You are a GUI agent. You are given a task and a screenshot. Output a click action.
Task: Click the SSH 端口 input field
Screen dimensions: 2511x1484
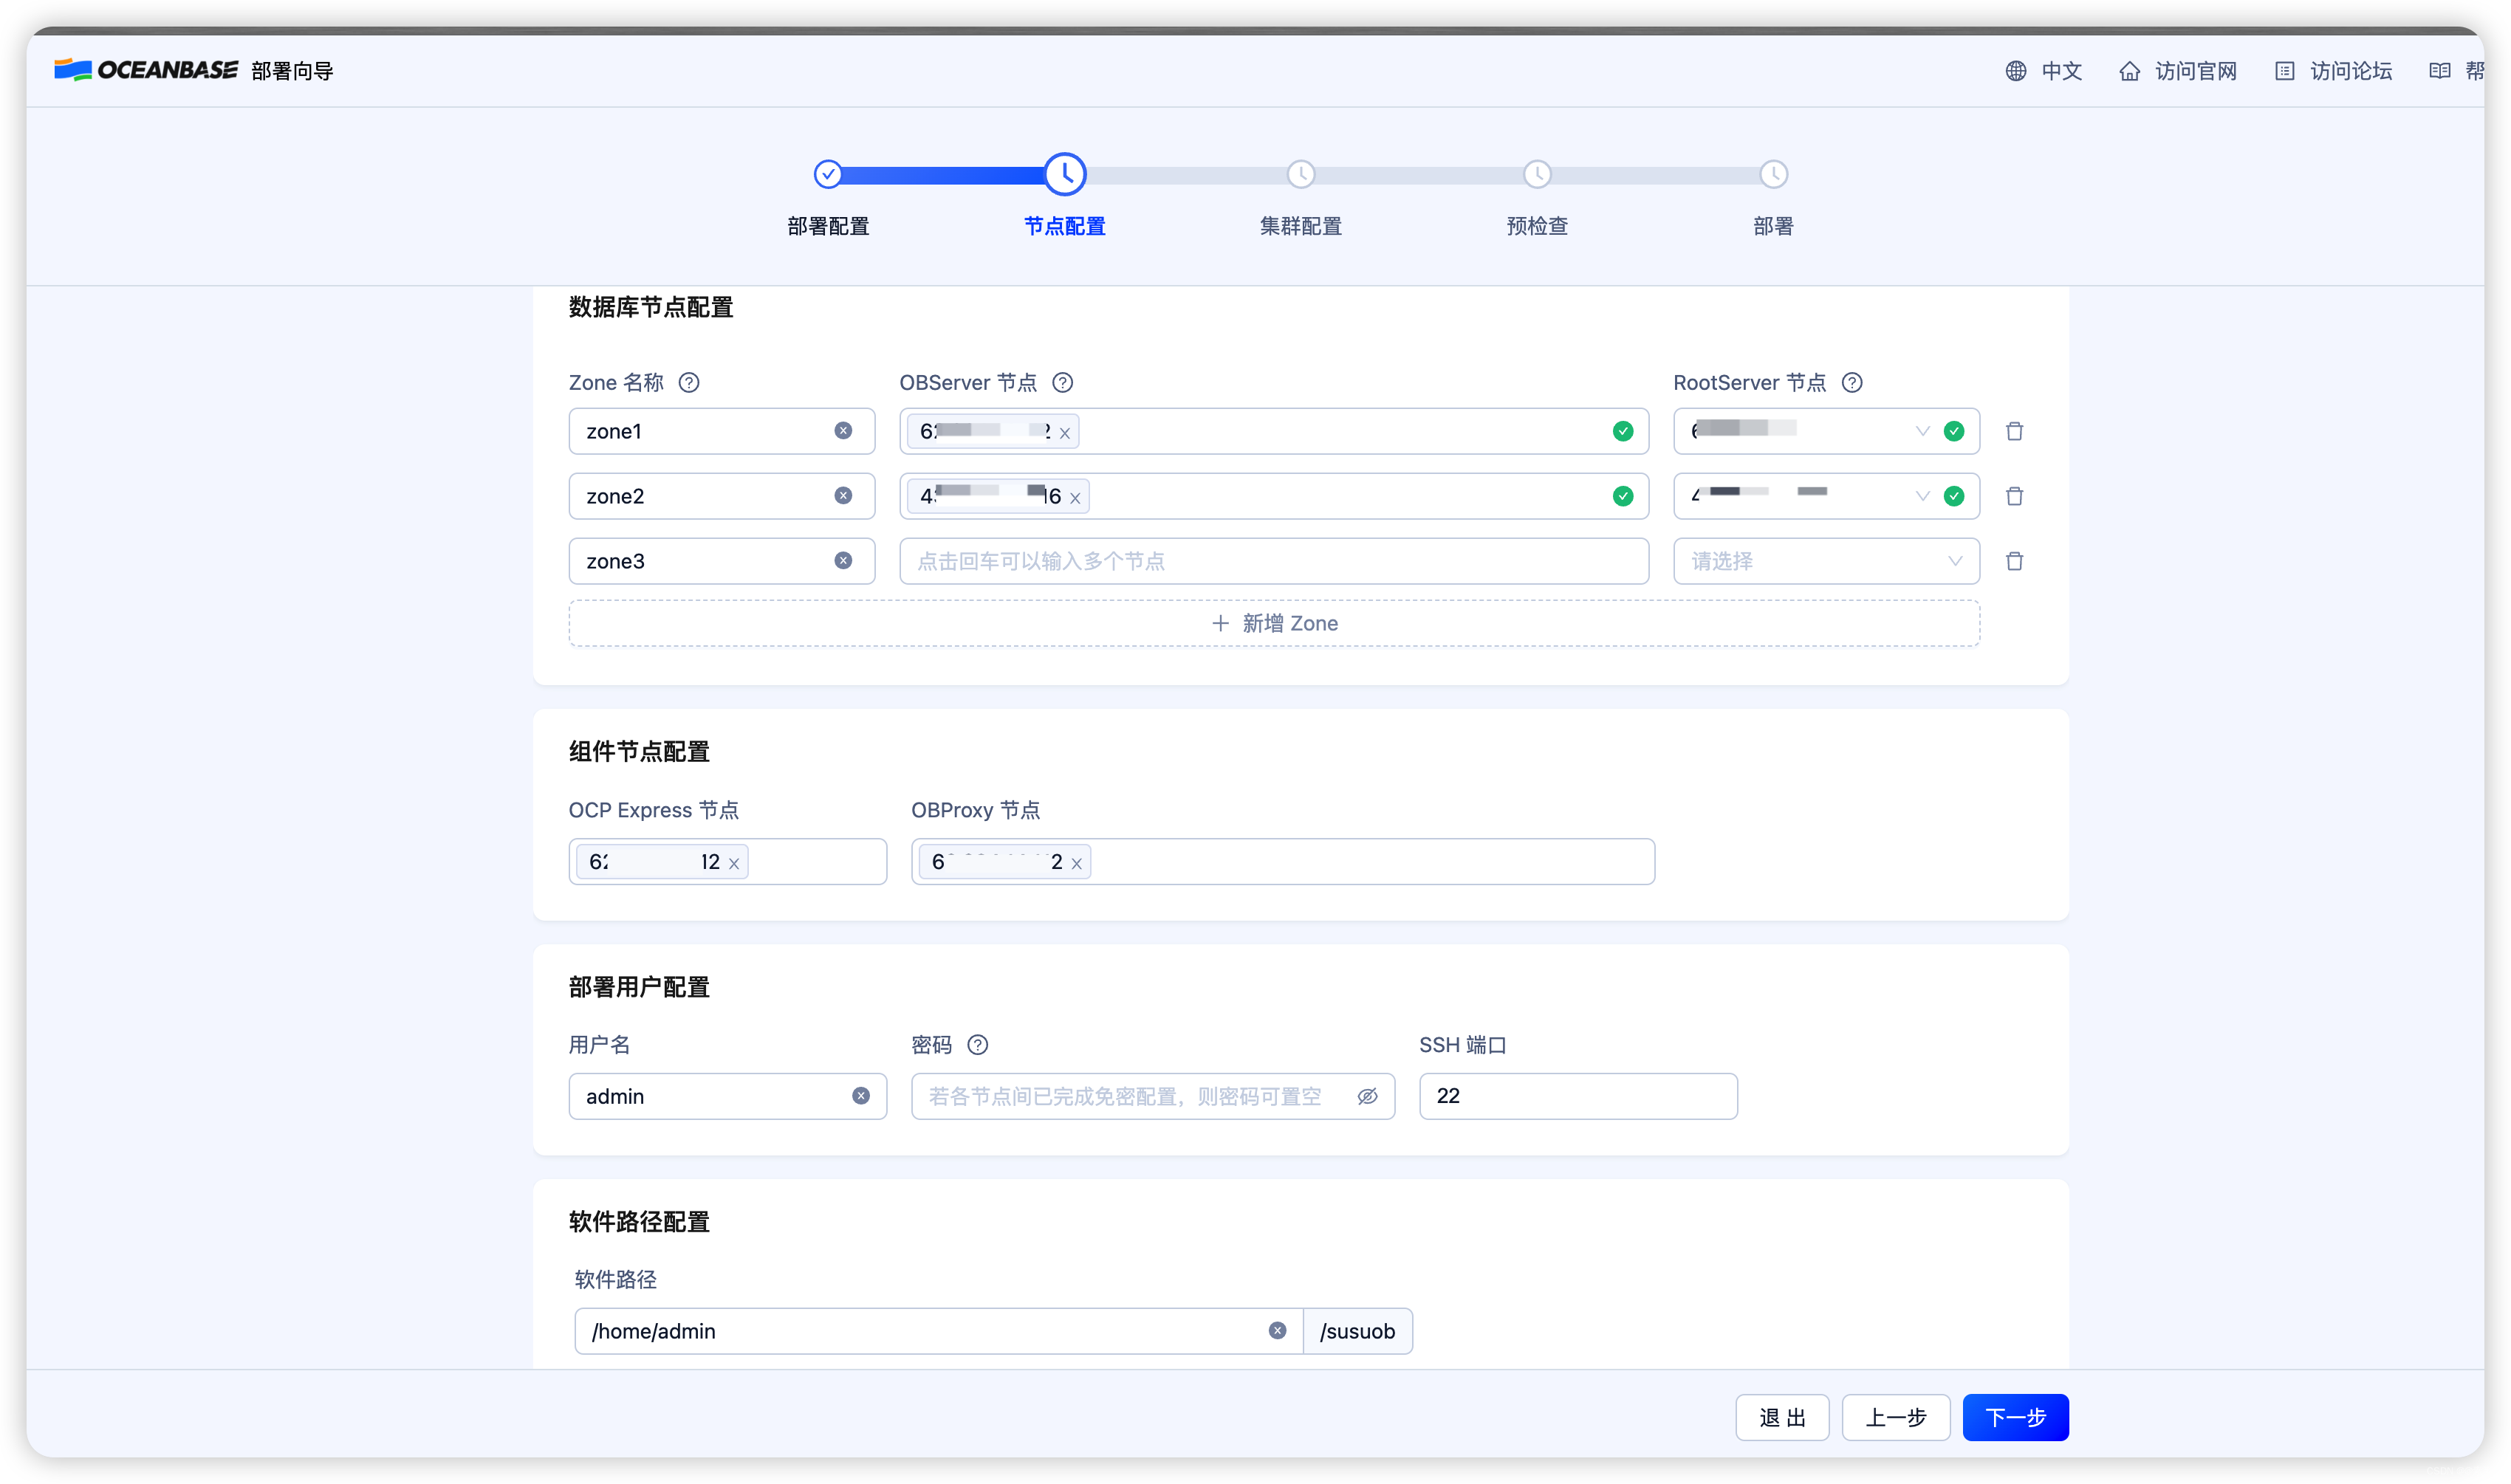point(1577,1096)
